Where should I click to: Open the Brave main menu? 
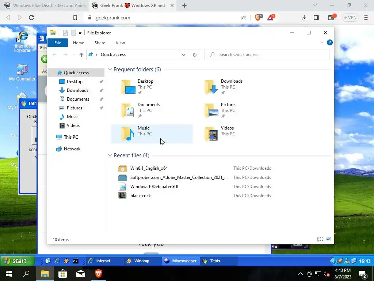(366, 18)
